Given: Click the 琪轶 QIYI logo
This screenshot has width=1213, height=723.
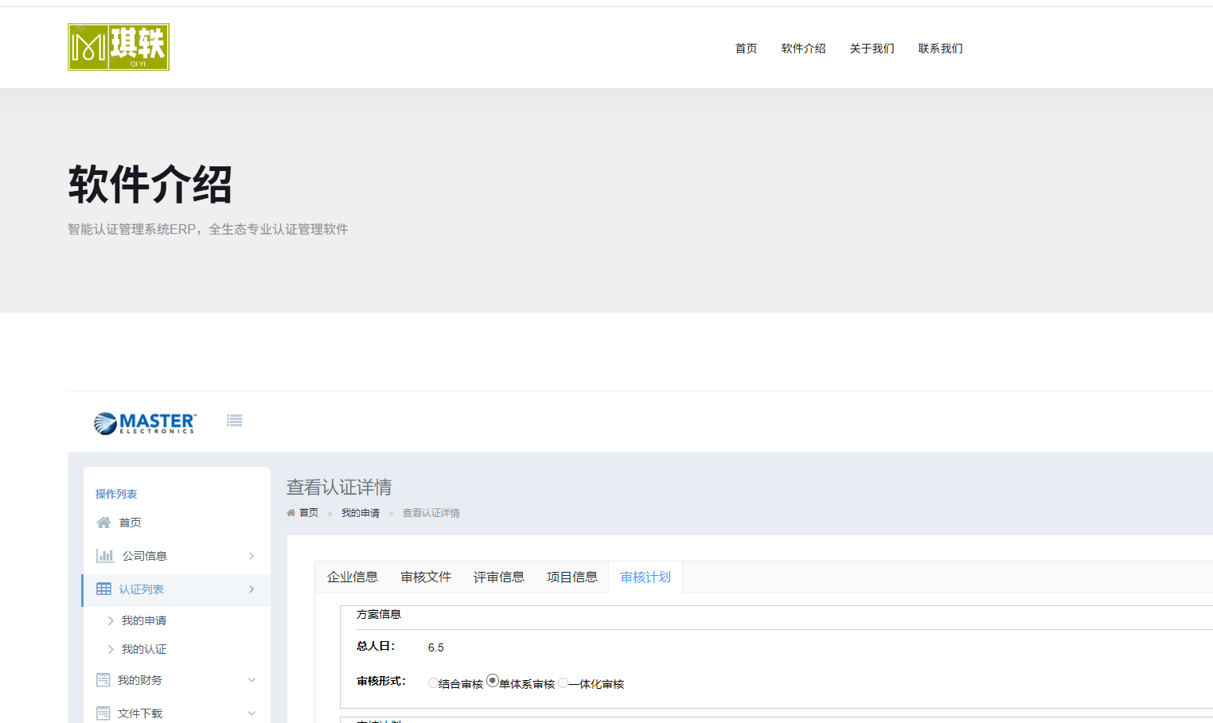Looking at the screenshot, I should (x=119, y=47).
